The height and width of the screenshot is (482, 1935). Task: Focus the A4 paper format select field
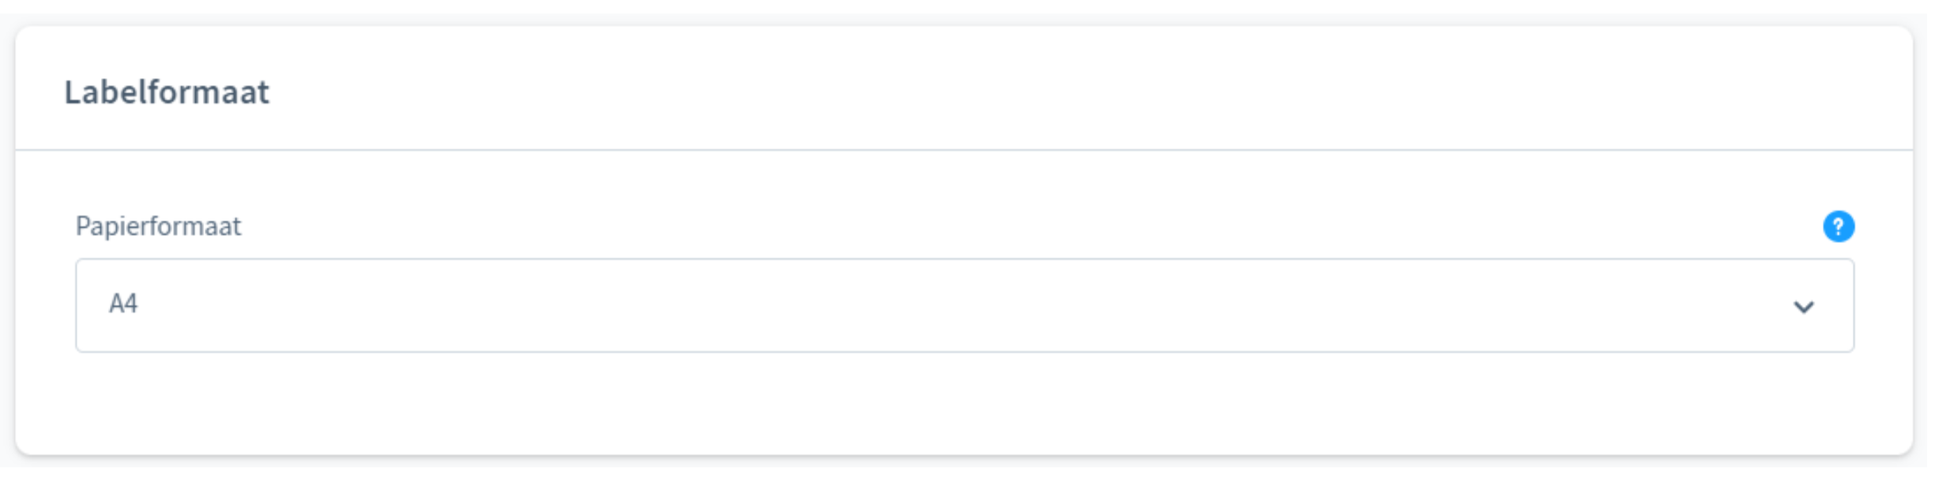[964, 305]
